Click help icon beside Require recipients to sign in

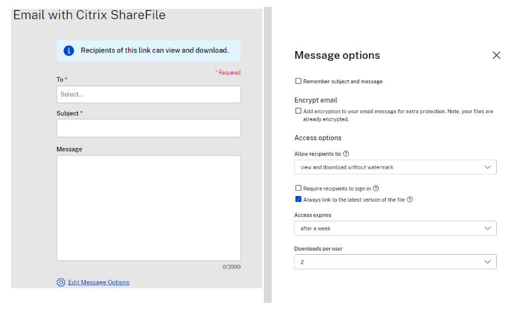376,188
